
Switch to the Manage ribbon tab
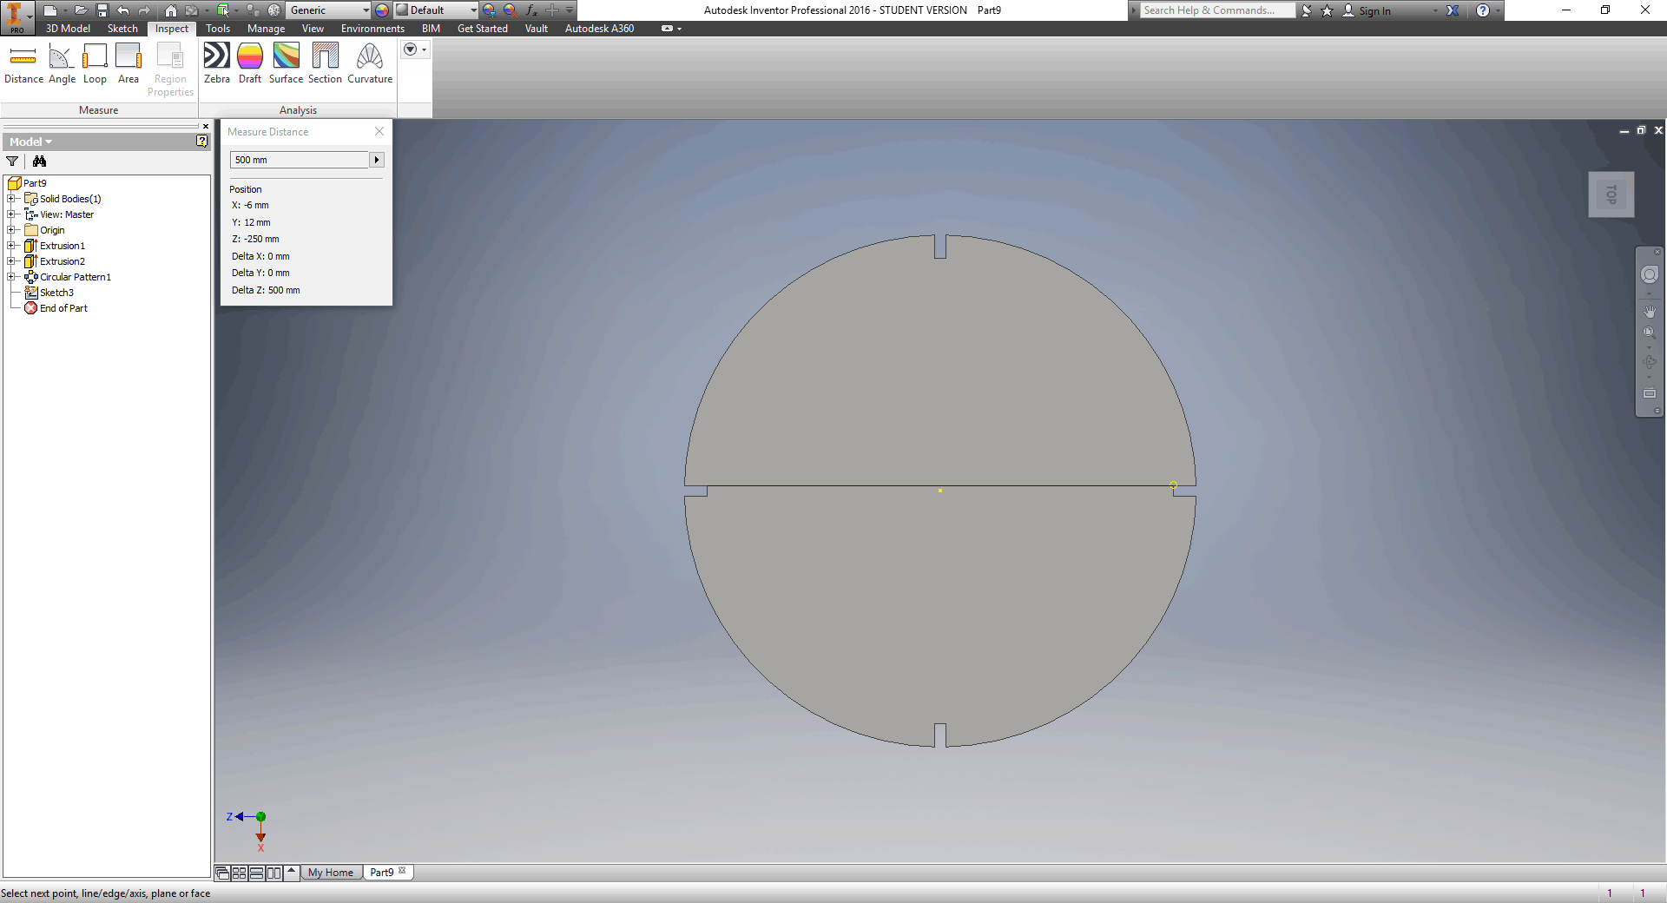[266, 29]
